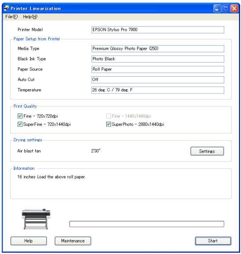Close the Printer Linearization window
Screen dimensions: 241x254
pyautogui.click(x=234, y=8)
